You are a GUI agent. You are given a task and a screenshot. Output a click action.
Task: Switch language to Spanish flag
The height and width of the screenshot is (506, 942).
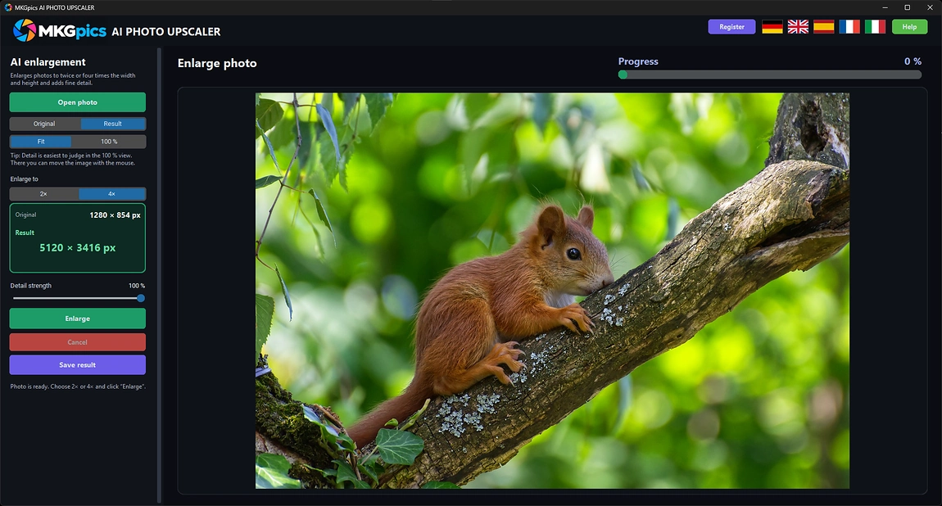click(x=824, y=26)
